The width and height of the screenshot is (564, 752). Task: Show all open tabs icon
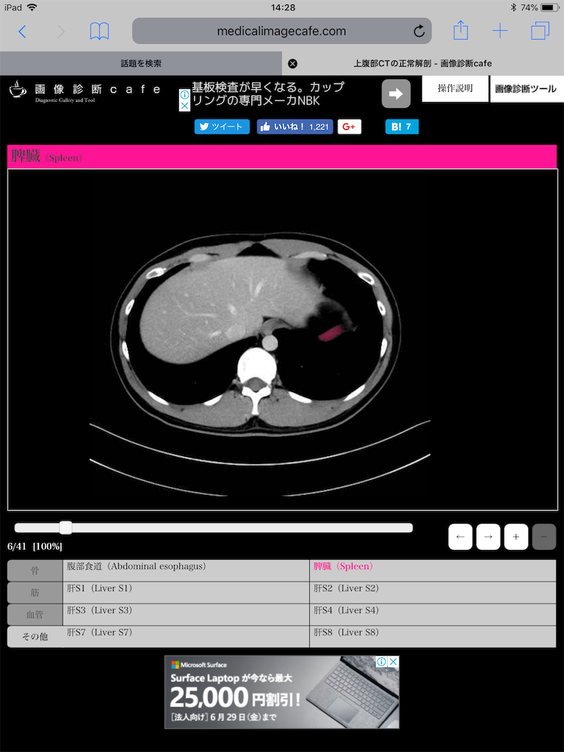[540, 31]
